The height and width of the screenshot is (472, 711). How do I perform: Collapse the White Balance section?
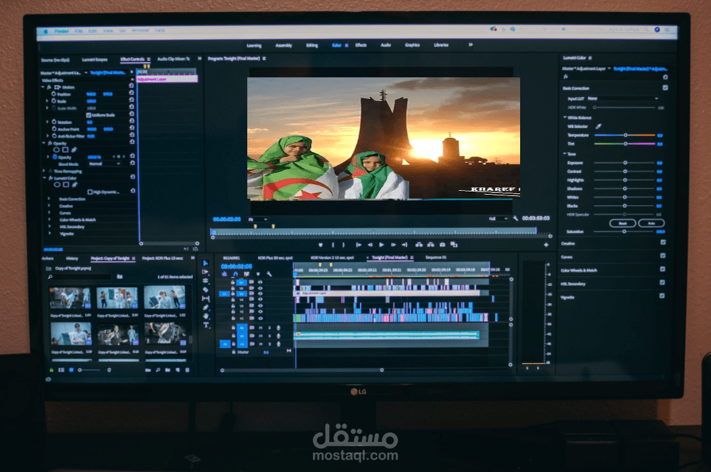[565, 117]
